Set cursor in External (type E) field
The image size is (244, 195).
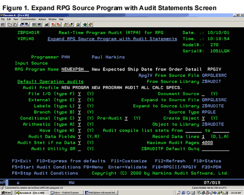80,100
